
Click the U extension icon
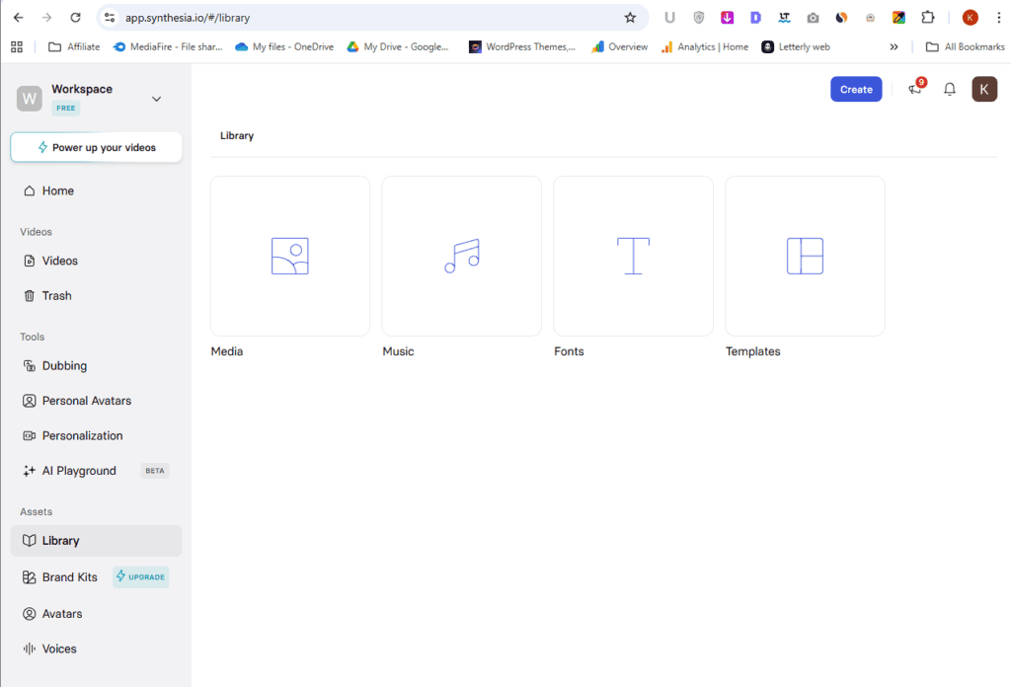pyautogui.click(x=670, y=18)
